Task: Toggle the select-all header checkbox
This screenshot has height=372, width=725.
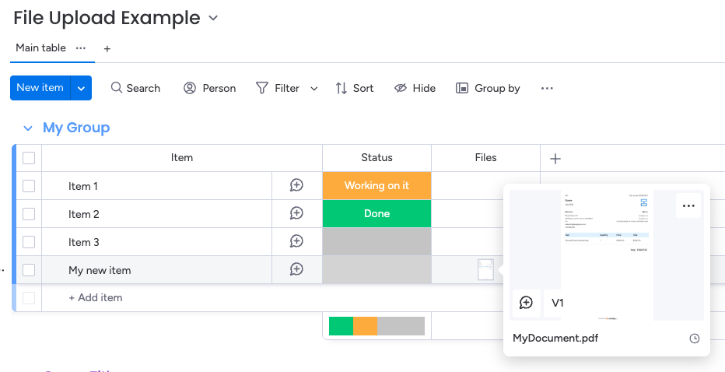Action: (29, 158)
